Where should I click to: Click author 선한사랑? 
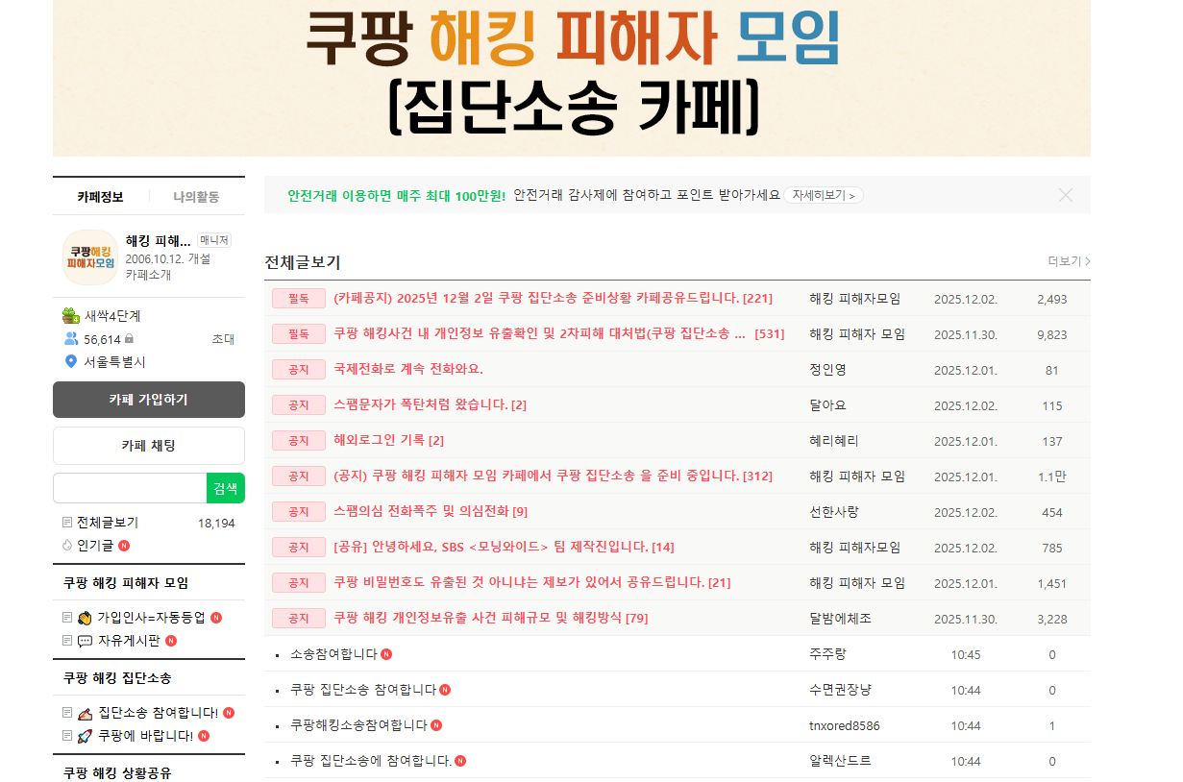click(834, 511)
